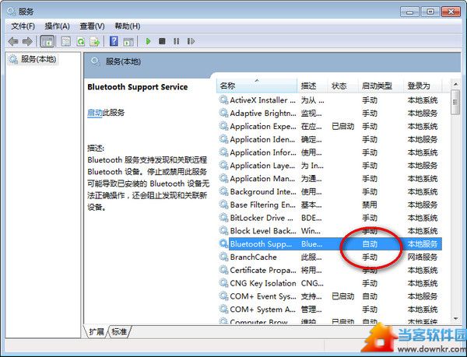Viewport: 467px width, 357px height.
Task: Open the 查看(V) menu
Action: tap(92, 26)
